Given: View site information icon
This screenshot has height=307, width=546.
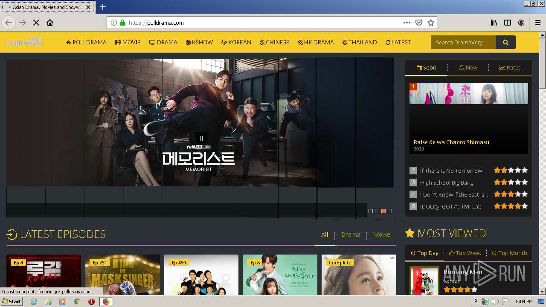Looking at the screenshot, I should tap(114, 23).
